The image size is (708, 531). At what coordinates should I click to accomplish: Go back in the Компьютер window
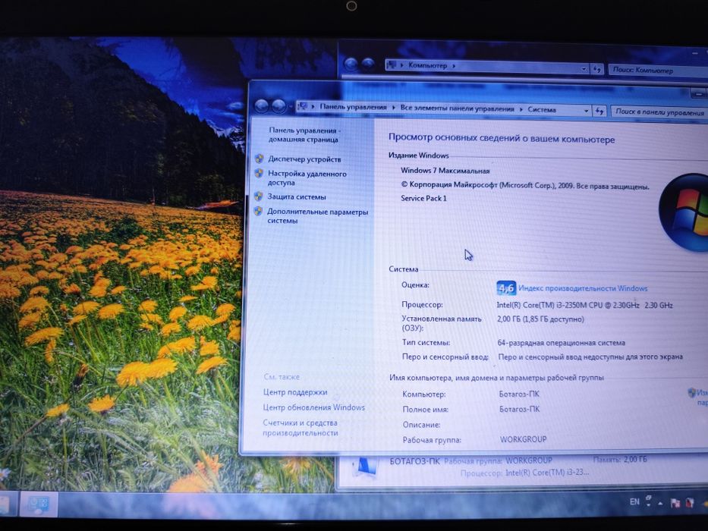click(x=351, y=64)
